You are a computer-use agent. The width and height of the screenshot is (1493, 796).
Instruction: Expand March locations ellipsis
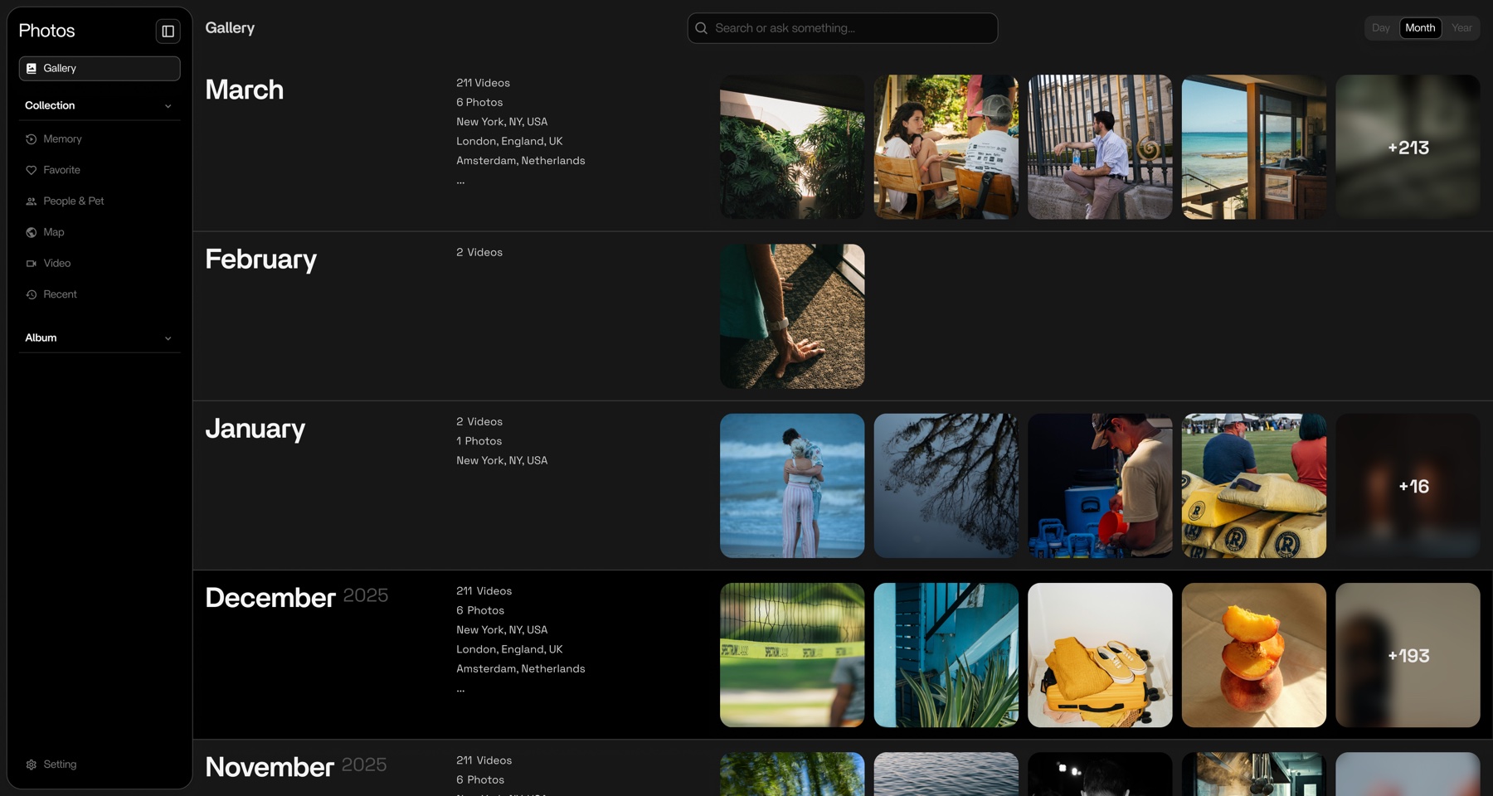tap(460, 181)
